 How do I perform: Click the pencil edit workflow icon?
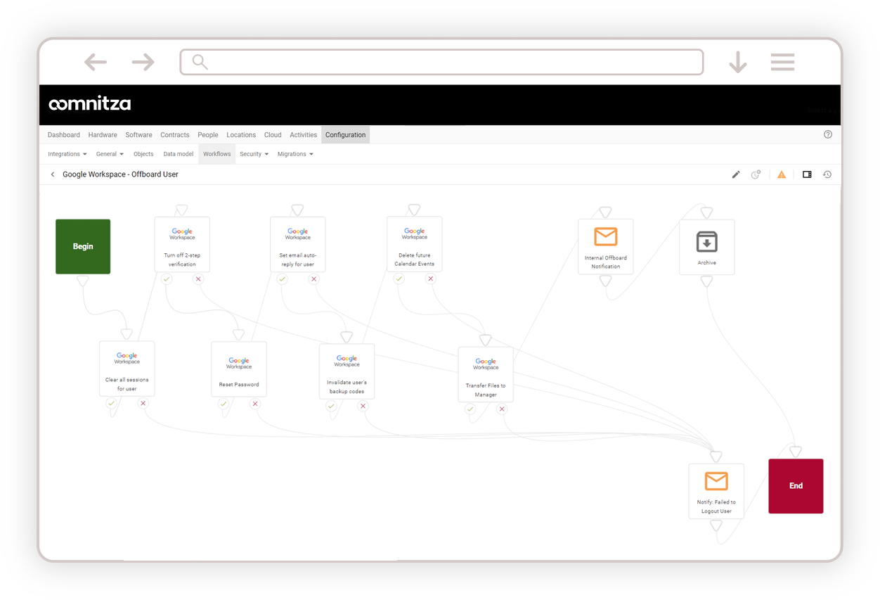[736, 174]
